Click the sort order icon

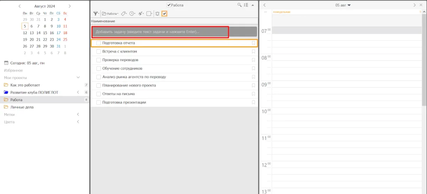(x=246, y=5)
